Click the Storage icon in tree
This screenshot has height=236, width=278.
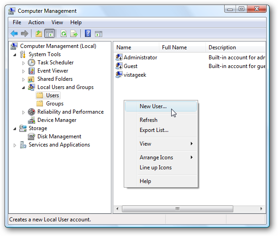23,128
